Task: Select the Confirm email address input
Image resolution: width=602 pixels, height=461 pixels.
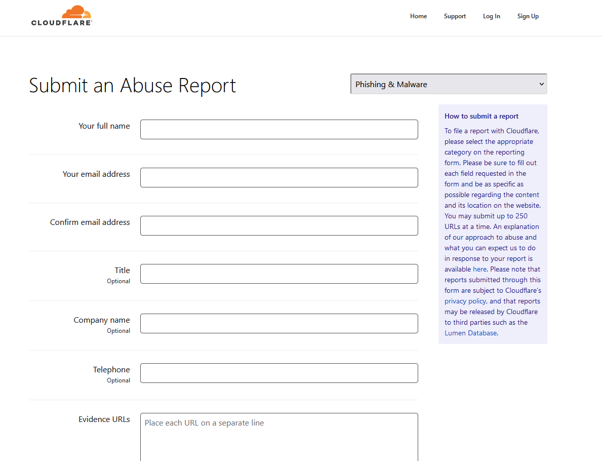Action: [x=279, y=225]
